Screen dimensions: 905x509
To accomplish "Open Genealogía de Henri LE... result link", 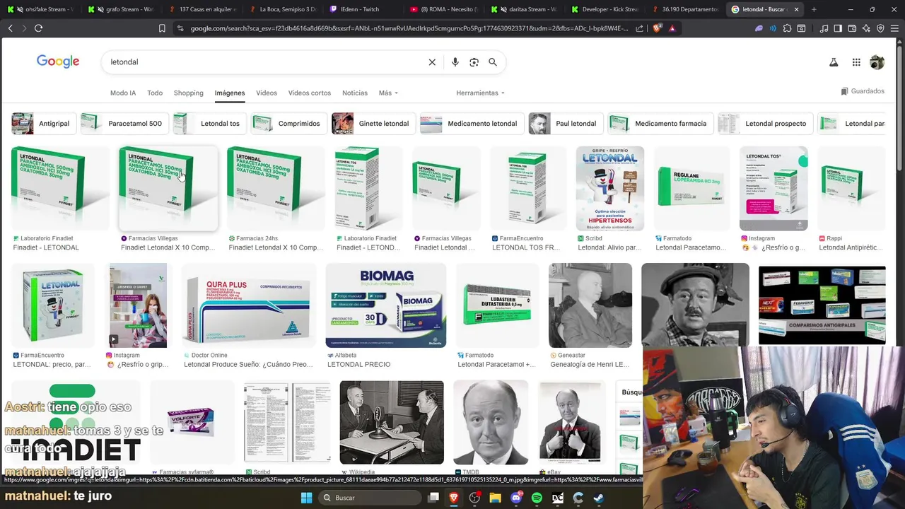I will coord(589,365).
